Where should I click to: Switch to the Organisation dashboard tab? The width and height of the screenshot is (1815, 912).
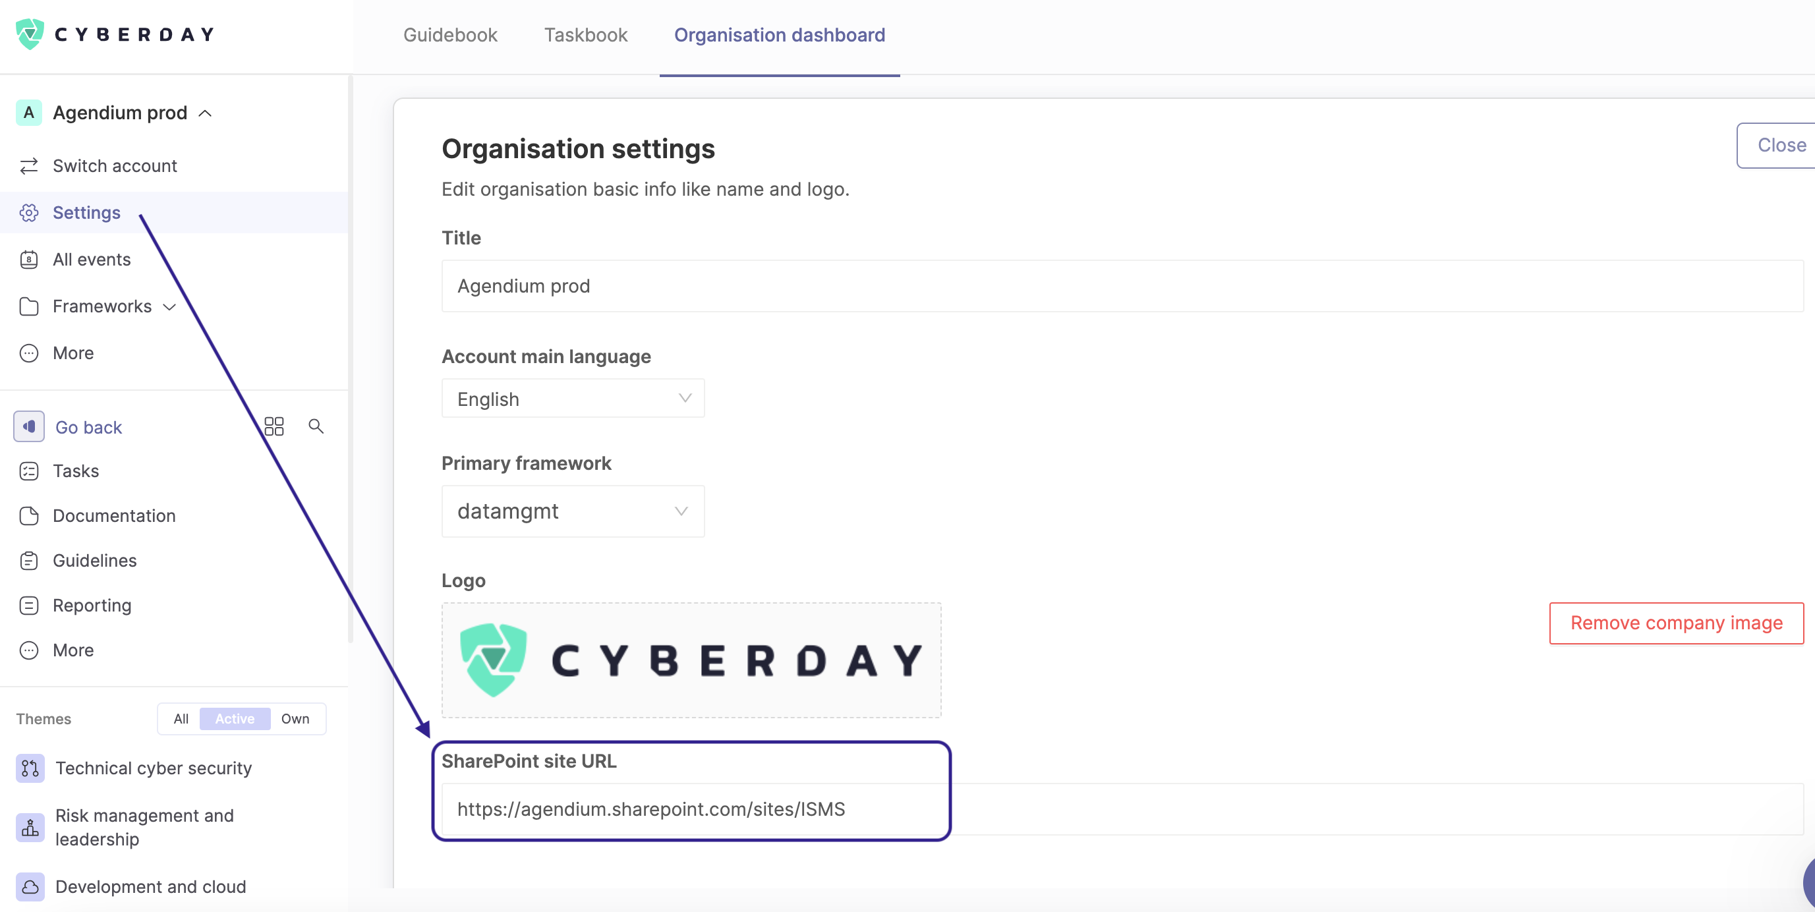[779, 35]
